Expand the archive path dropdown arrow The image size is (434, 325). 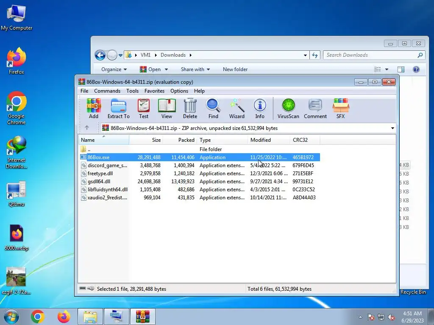click(392, 128)
